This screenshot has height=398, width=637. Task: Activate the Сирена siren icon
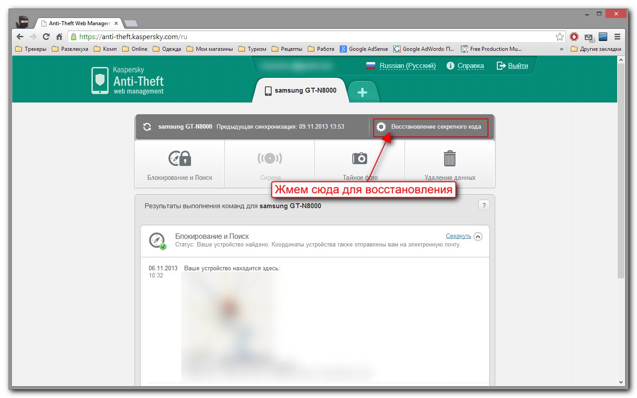coord(270,158)
